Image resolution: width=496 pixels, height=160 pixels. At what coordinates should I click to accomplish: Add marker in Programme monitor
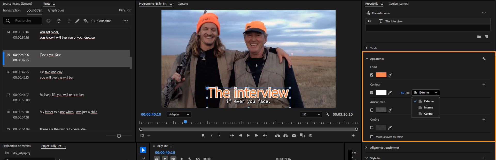pyautogui.click(x=203, y=136)
